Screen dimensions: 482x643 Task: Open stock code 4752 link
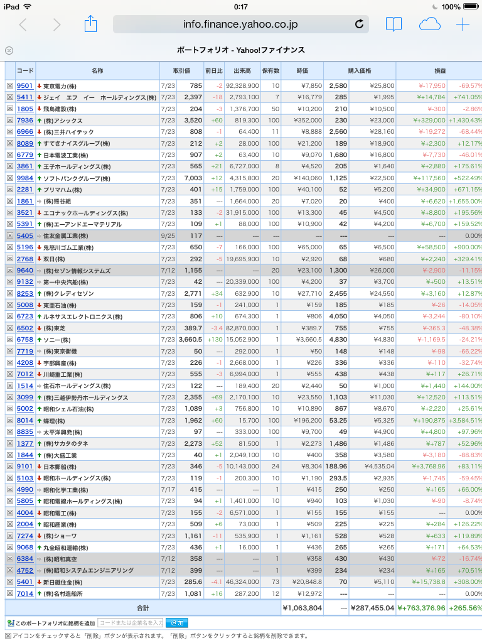[25, 570]
